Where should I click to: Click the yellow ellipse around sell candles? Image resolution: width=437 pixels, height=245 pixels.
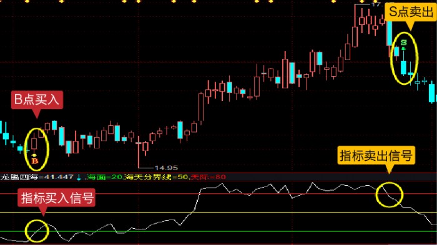click(404, 58)
